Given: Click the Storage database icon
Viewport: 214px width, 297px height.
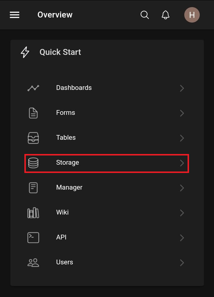Looking at the screenshot, I should pos(33,163).
